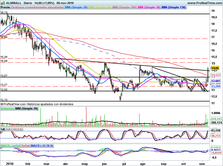This screenshot has height=166, width=223.
Task: Click the candlestick icon beside ALMIRALL
Action: point(3,3)
